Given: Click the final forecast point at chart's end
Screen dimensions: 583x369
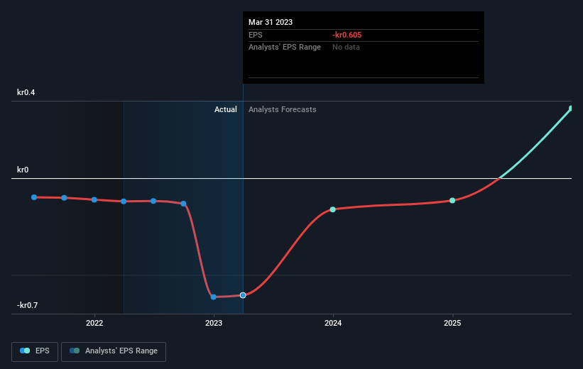Looking at the screenshot, I should point(571,109).
